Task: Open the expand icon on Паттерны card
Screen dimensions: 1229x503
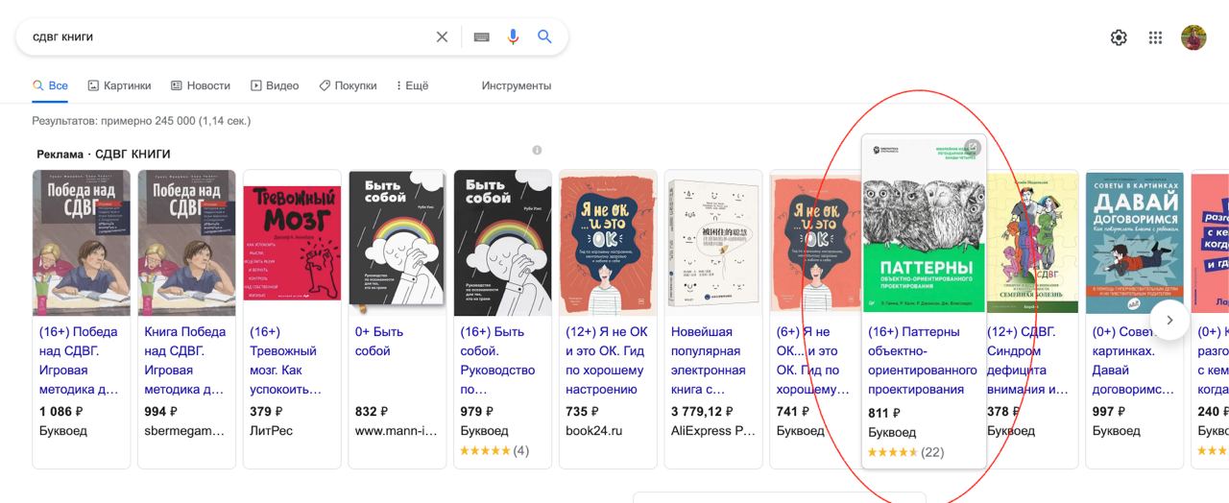Action: [x=972, y=148]
